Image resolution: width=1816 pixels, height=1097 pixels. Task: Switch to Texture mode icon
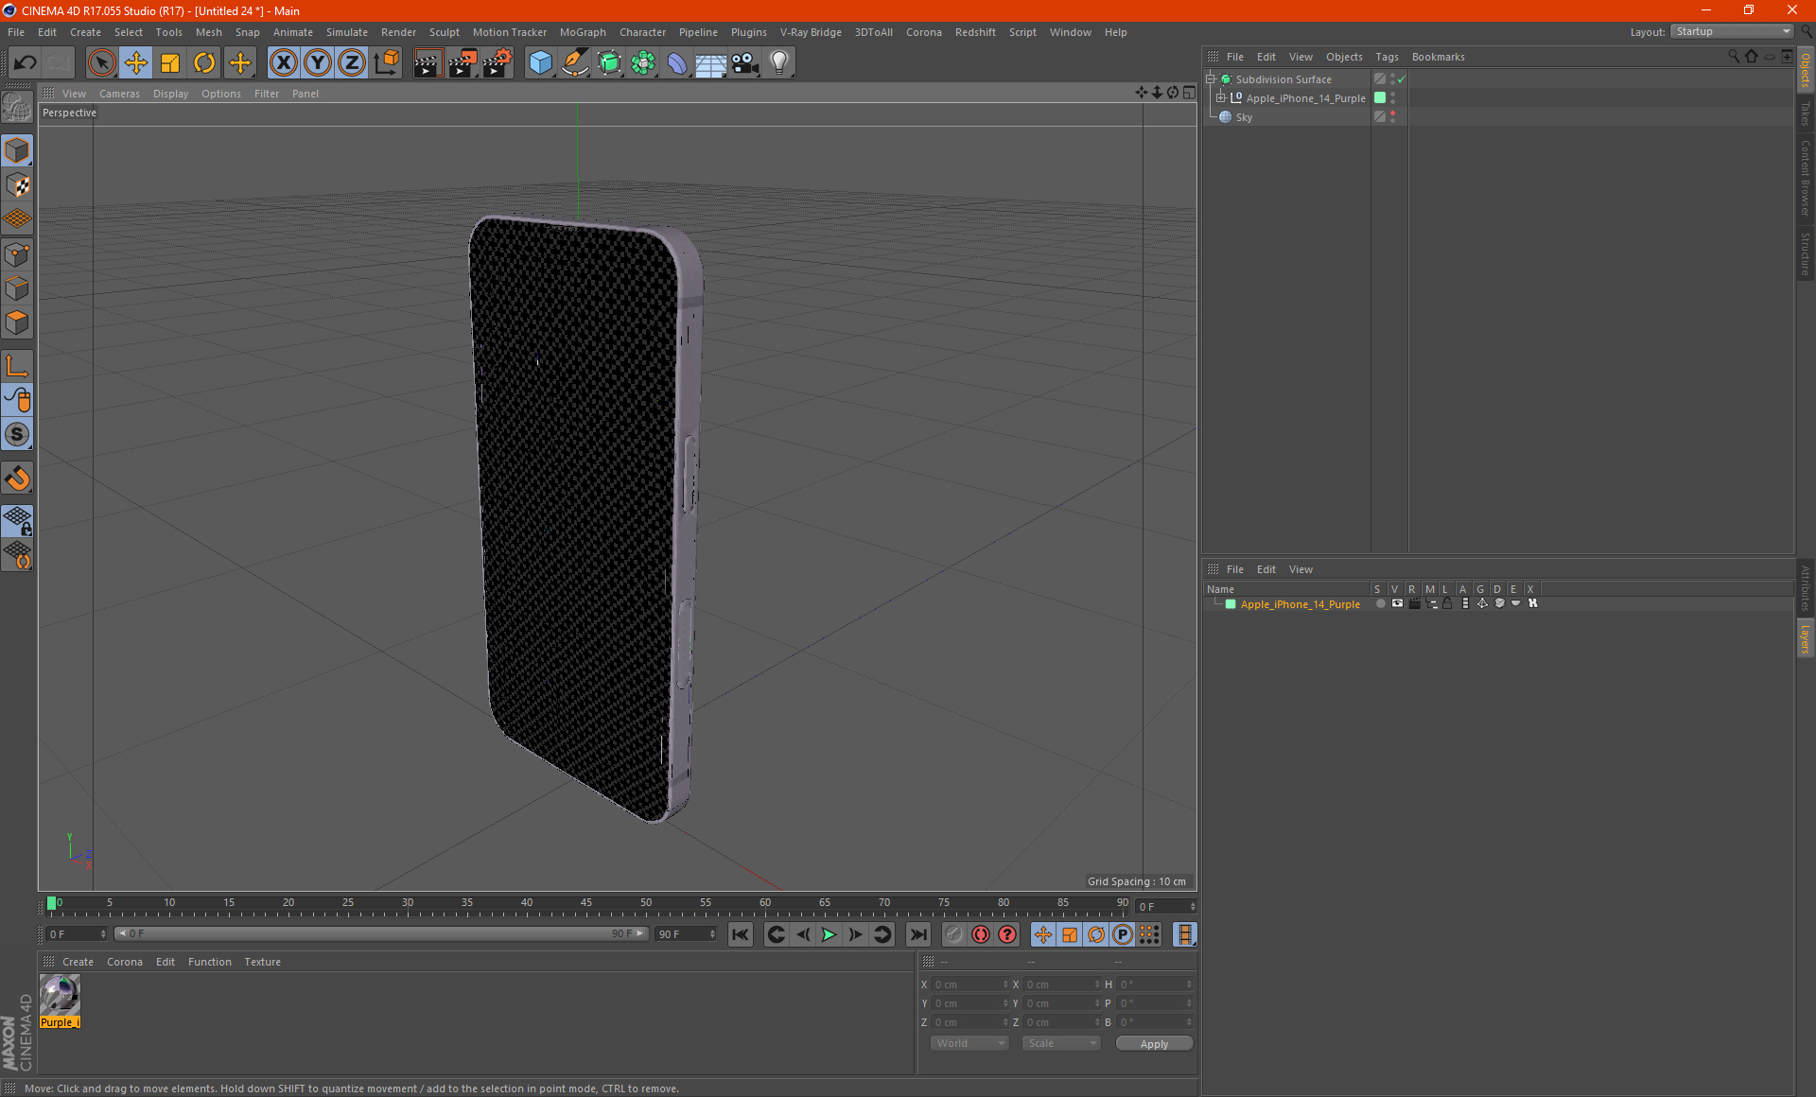[x=17, y=185]
